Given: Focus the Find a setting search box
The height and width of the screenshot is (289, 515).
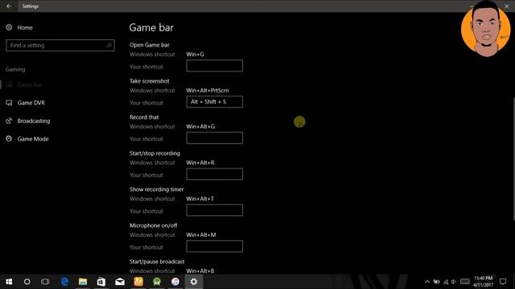Looking at the screenshot, I should click(x=60, y=45).
